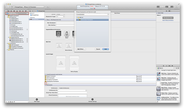Click the Run button in toolbar
The width and height of the screenshot is (185, 110).
pos(8,7)
